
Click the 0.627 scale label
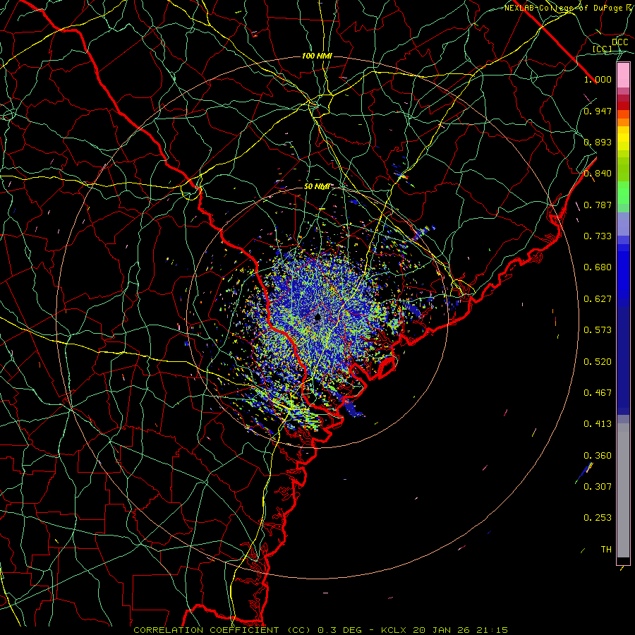pos(598,299)
